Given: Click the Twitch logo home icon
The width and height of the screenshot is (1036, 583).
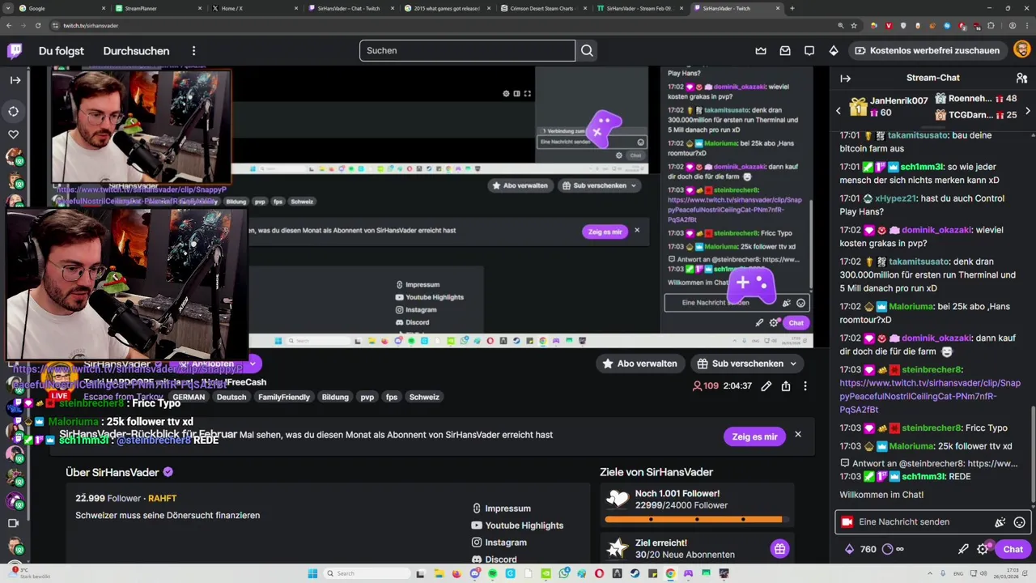Looking at the screenshot, I should [15, 51].
